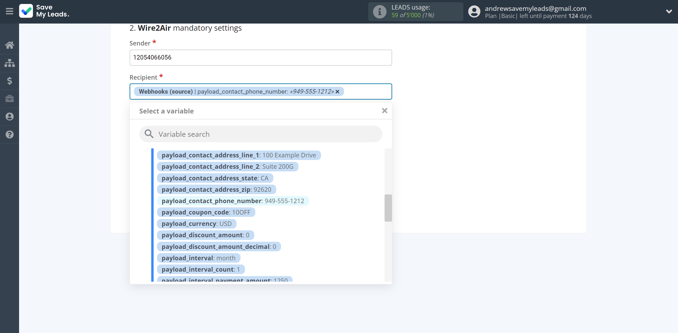
Task: Open billing dollar sign icon
Action: [x=10, y=81]
